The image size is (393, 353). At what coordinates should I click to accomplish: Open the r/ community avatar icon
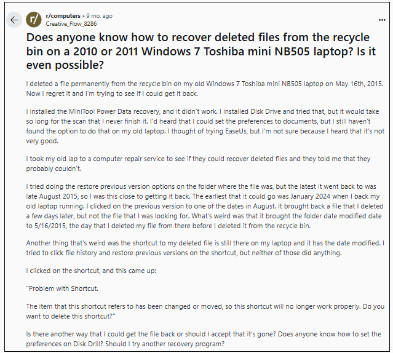tap(34, 20)
